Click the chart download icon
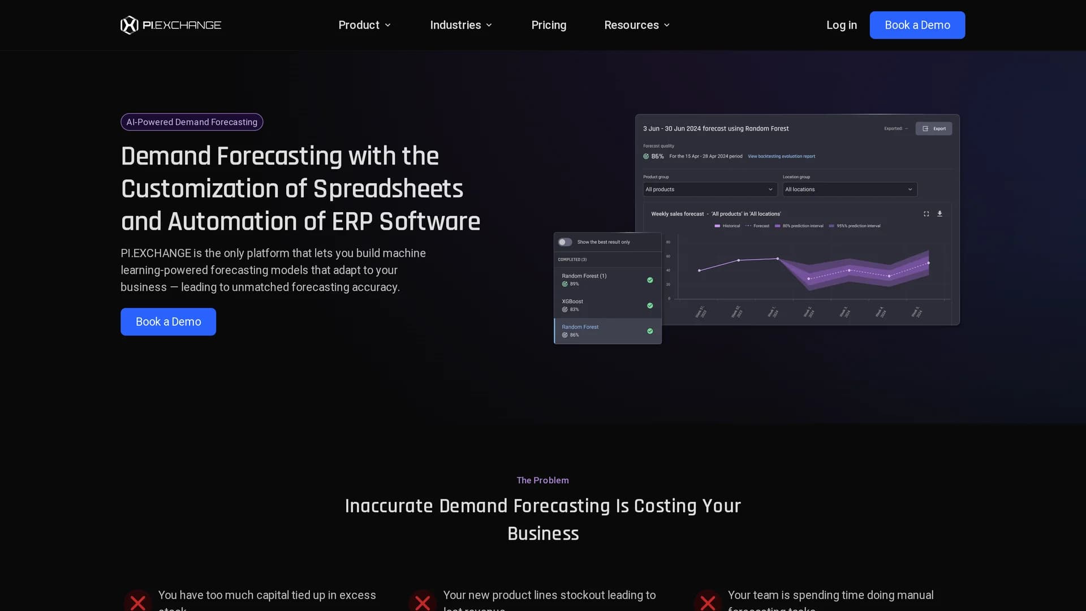The image size is (1086, 611). click(x=940, y=214)
